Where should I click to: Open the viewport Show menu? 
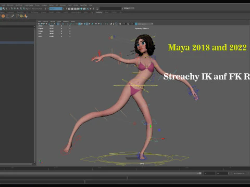[x=59, y=21]
